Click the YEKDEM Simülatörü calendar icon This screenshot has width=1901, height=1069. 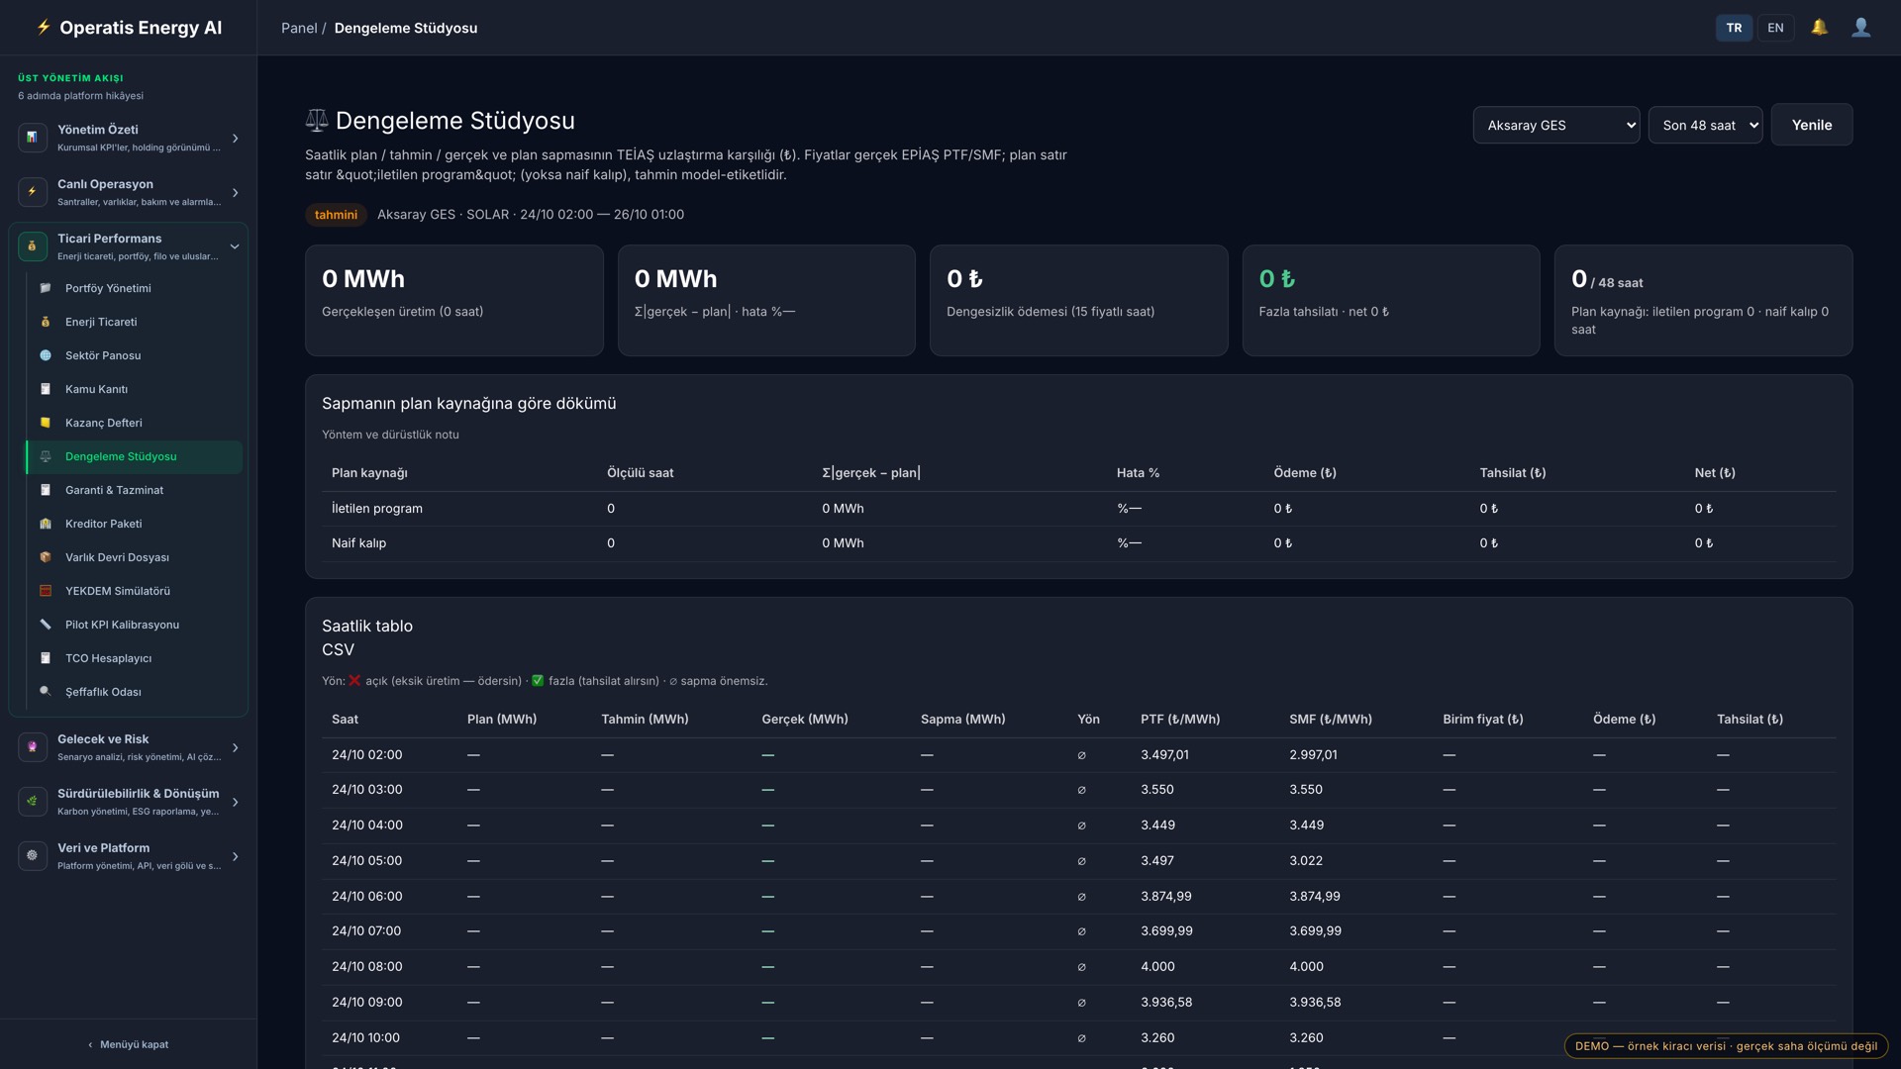[x=45, y=591]
